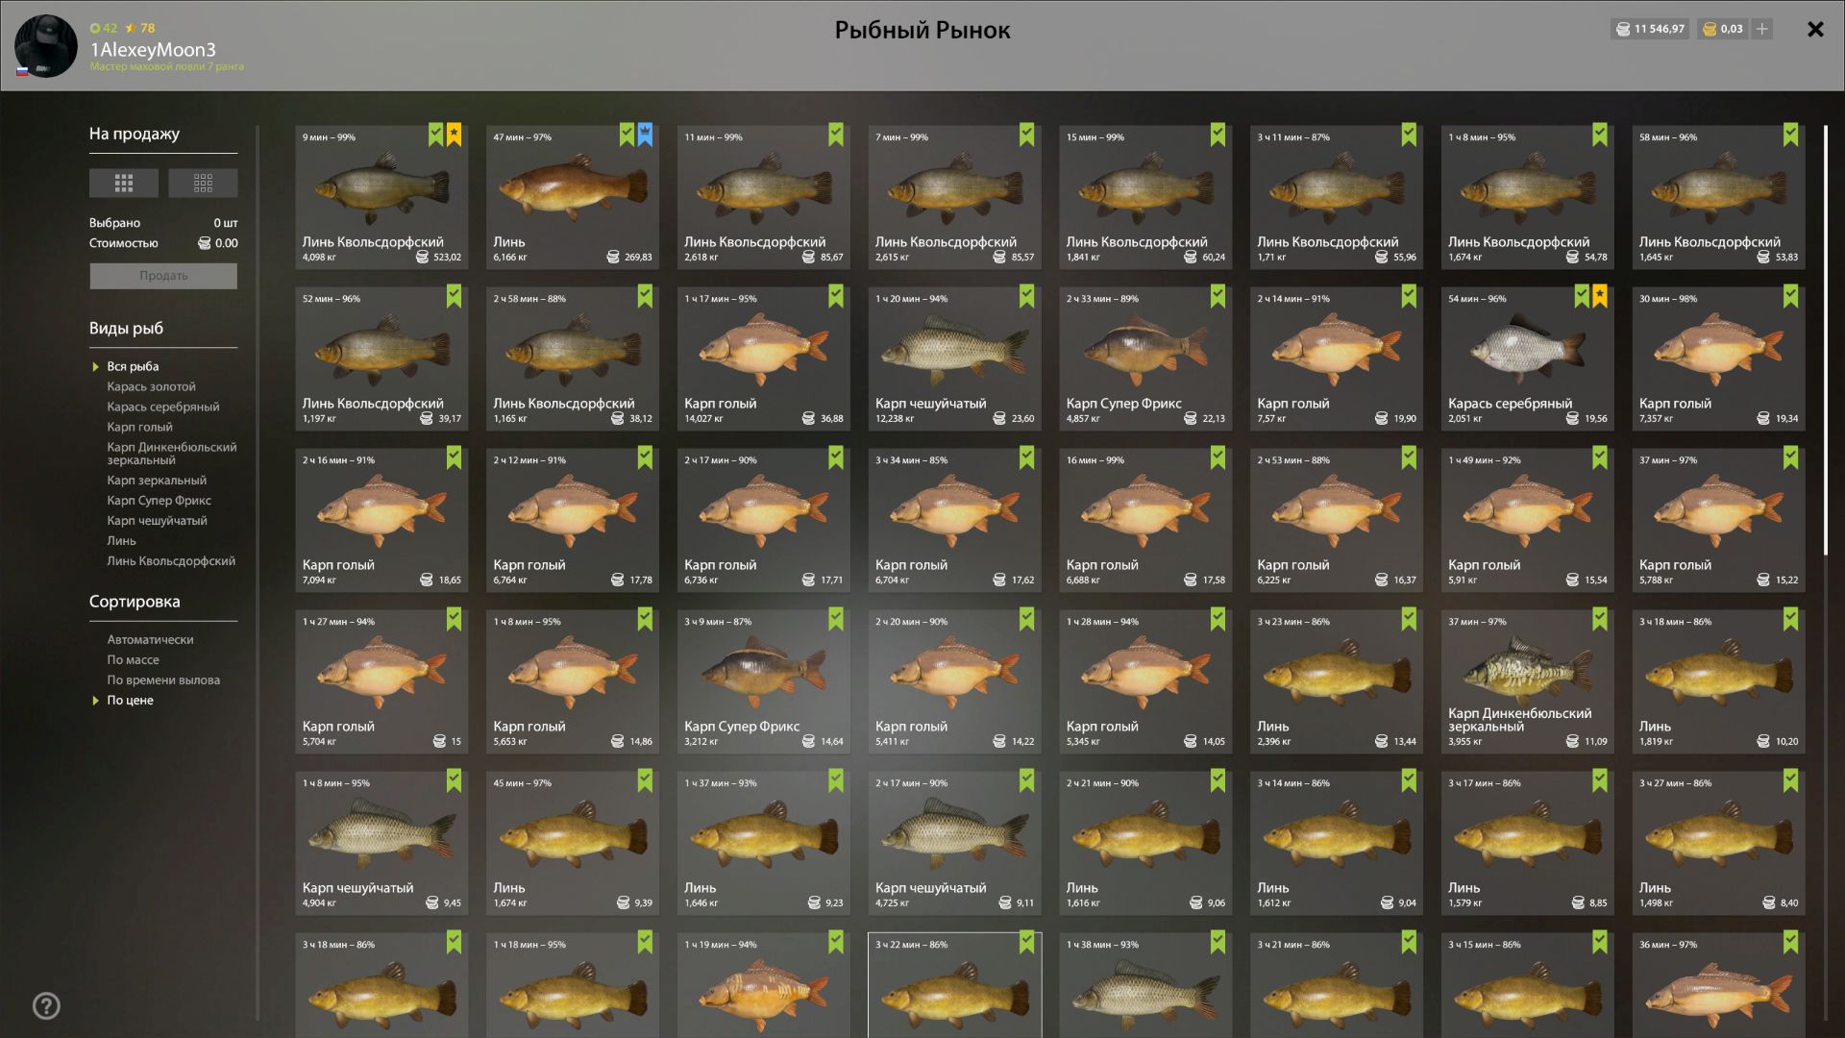1845x1038 pixels.
Task: Toggle green checkmark on Карп Динкенбюльский зеркальный card
Action: [x=1600, y=619]
